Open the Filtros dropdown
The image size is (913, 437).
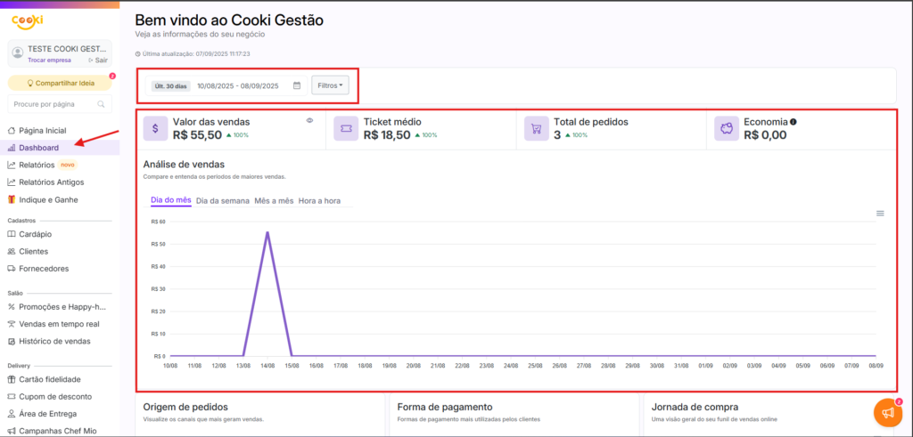330,86
